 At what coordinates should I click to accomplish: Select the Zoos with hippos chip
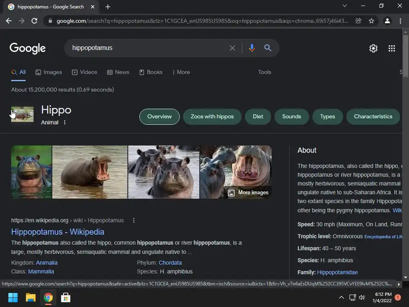[212, 117]
